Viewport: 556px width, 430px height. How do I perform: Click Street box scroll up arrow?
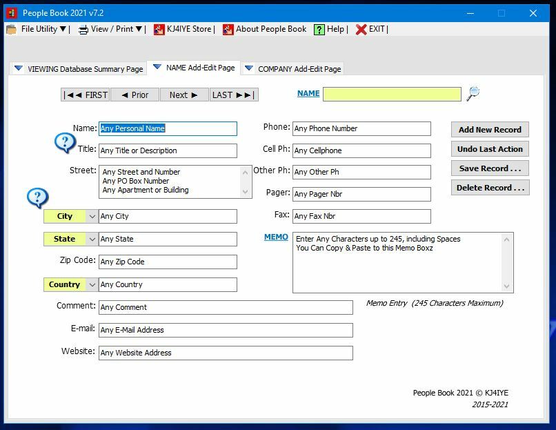pyautogui.click(x=245, y=173)
